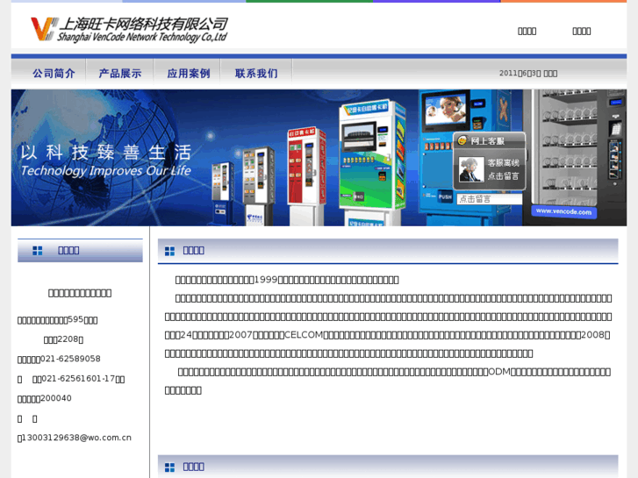
Task: Click the 点击留言 input field
Action: [x=490, y=199]
